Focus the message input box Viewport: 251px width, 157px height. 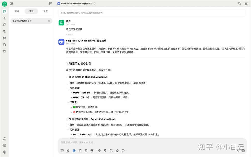(152, 142)
